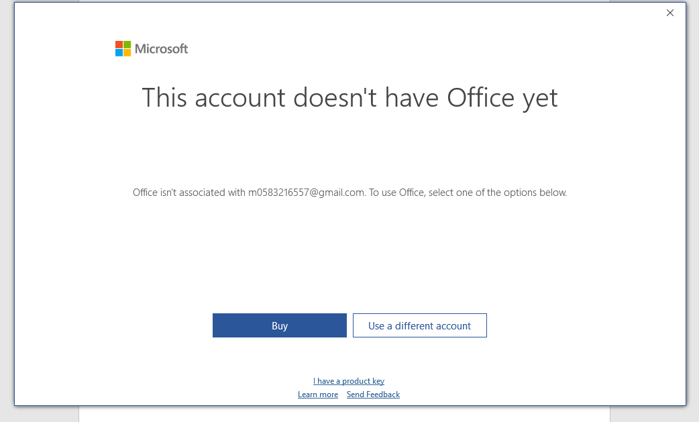The width and height of the screenshot is (699, 422).
Task: Click the heading "This account doesn't have Office yet"
Action: pos(349,98)
